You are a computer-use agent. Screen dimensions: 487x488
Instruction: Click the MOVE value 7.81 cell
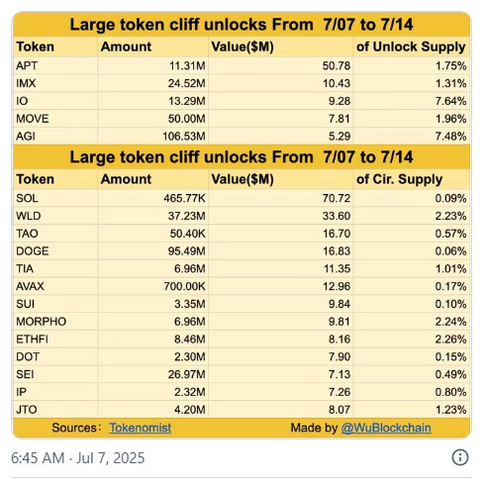pos(281,119)
